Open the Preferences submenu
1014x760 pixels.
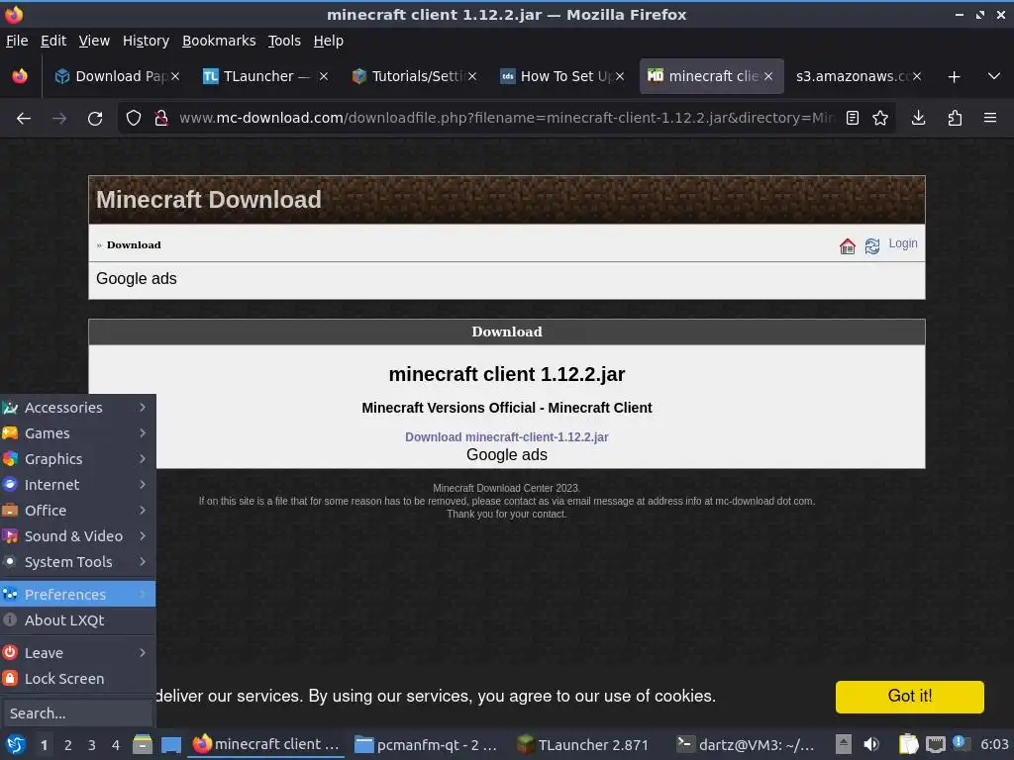(x=77, y=595)
